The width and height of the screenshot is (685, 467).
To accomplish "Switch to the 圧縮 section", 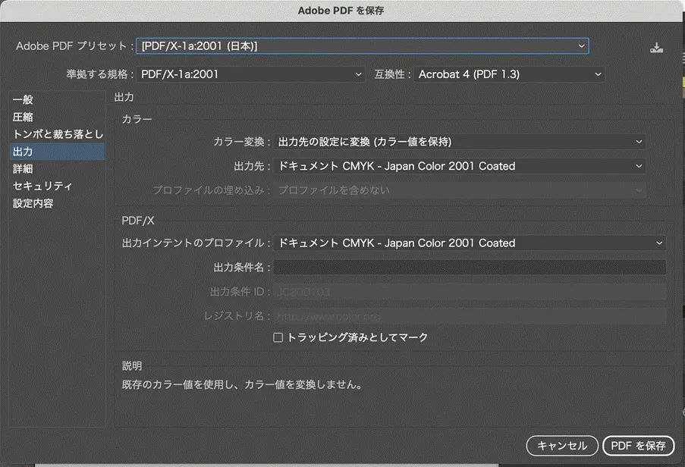I will (24, 117).
